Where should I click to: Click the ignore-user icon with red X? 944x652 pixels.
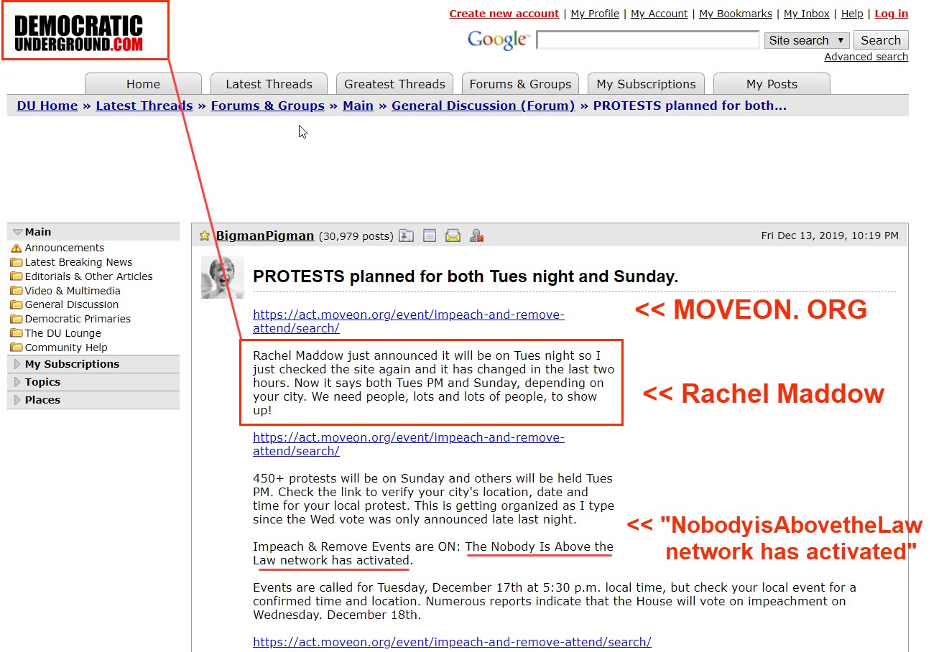(476, 236)
